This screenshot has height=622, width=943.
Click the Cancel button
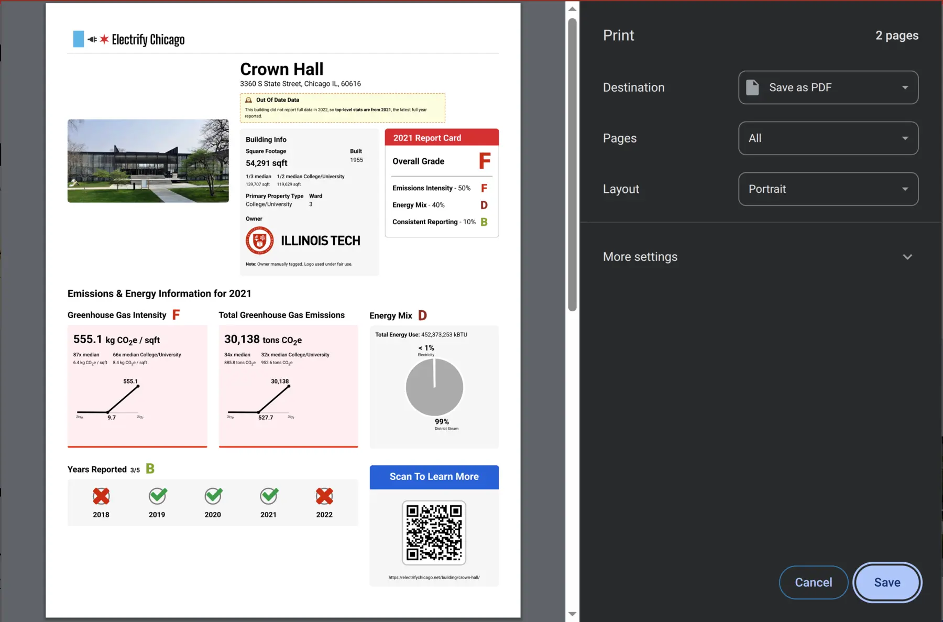(813, 582)
